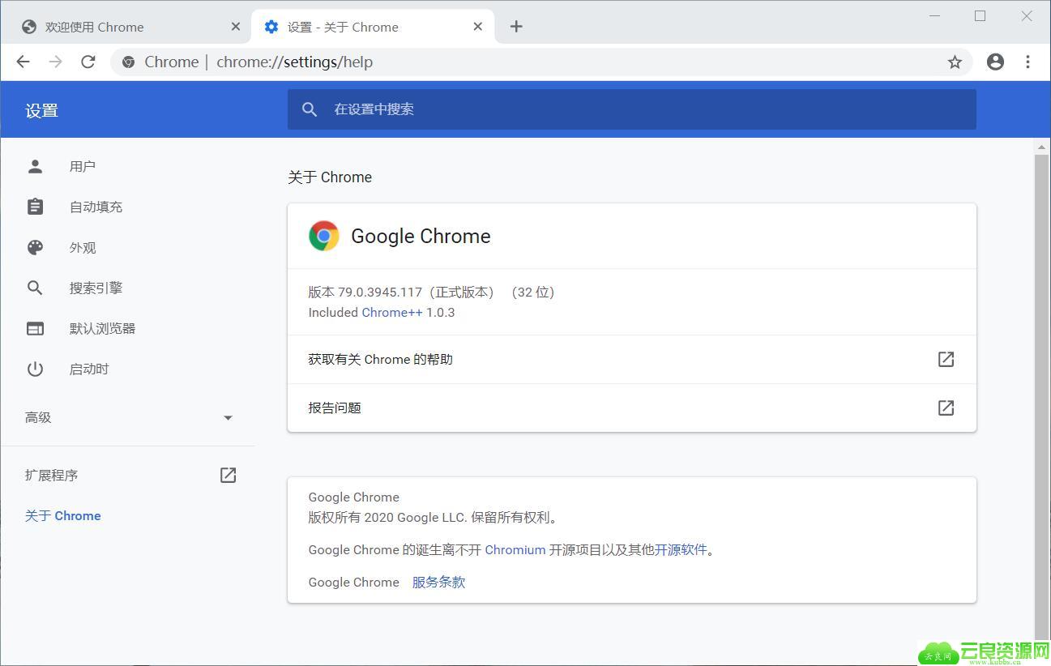The image size is (1051, 666).
Task: Click external-link icon beside 报告问题
Action: 946,408
